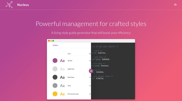Screen dimensions: 182x101
Task: Click the Colors section heading
Action: (55, 45)
